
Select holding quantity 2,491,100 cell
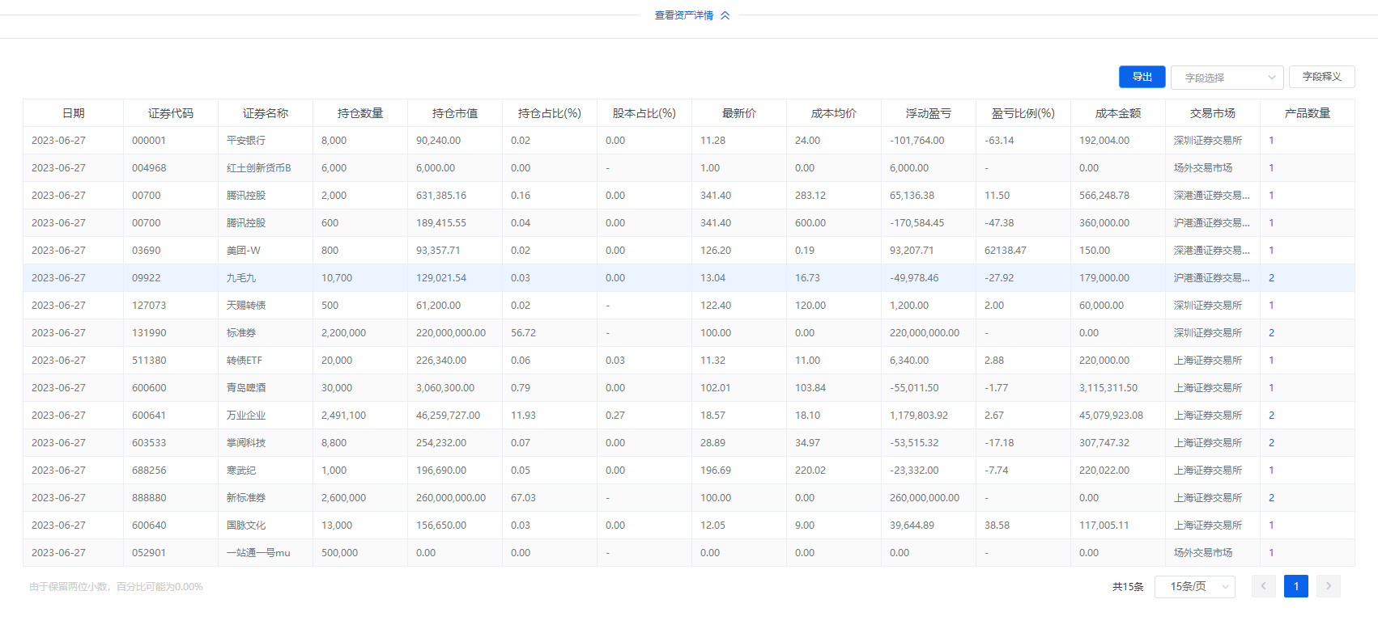click(360, 416)
